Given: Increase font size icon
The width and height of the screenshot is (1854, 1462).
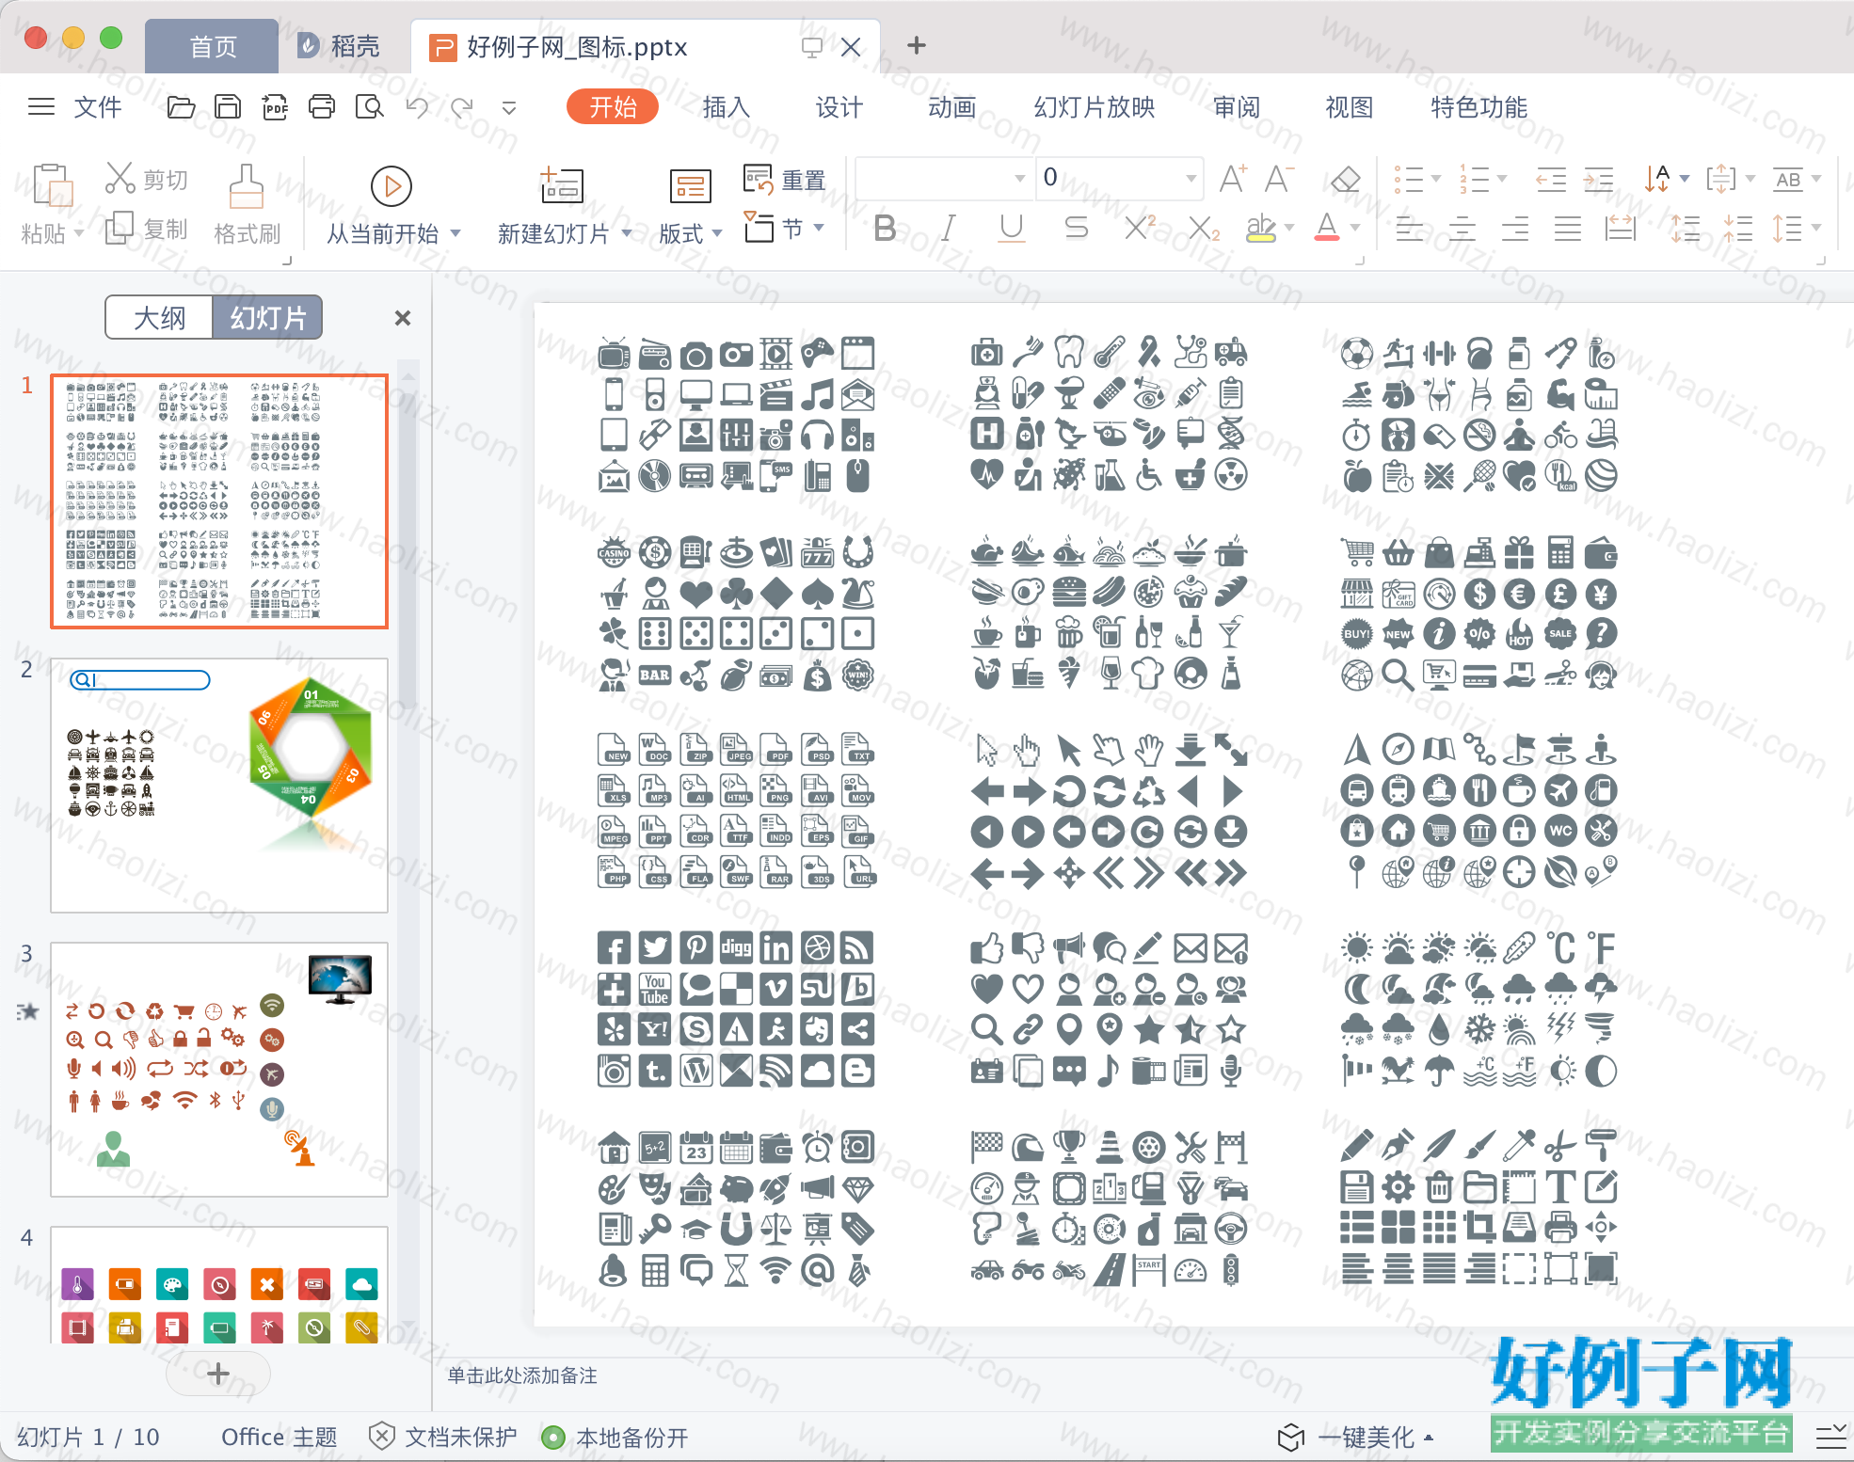Looking at the screenshot, I should coord(1233,178).
